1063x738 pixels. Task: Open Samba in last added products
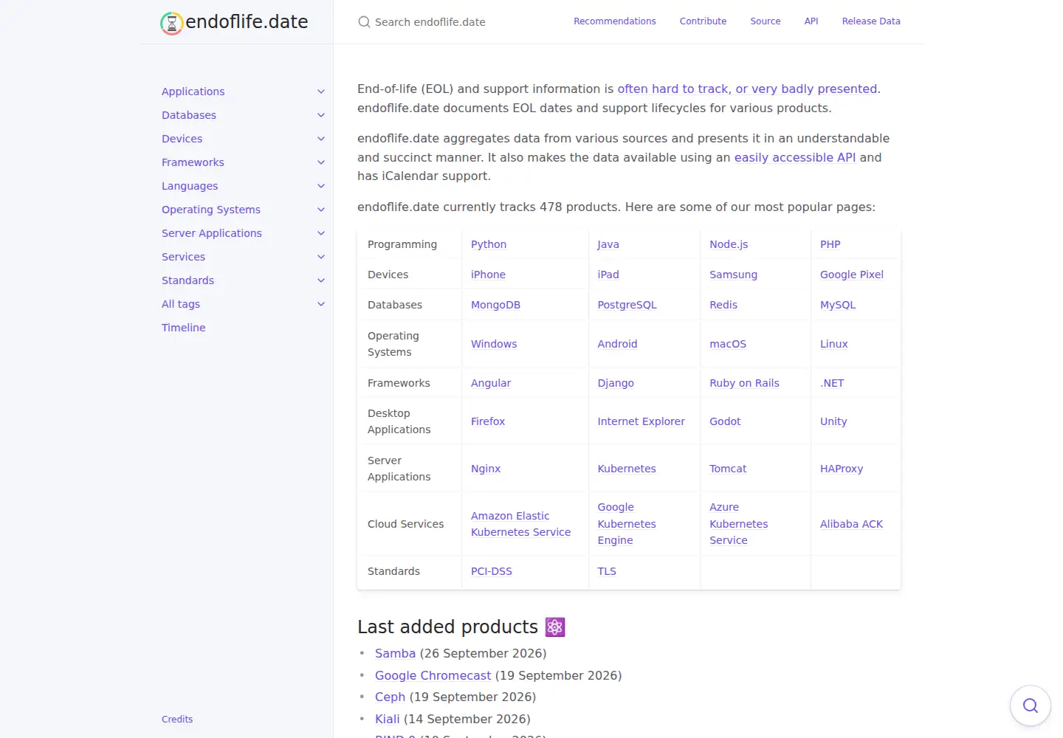[x=395, y=653]
